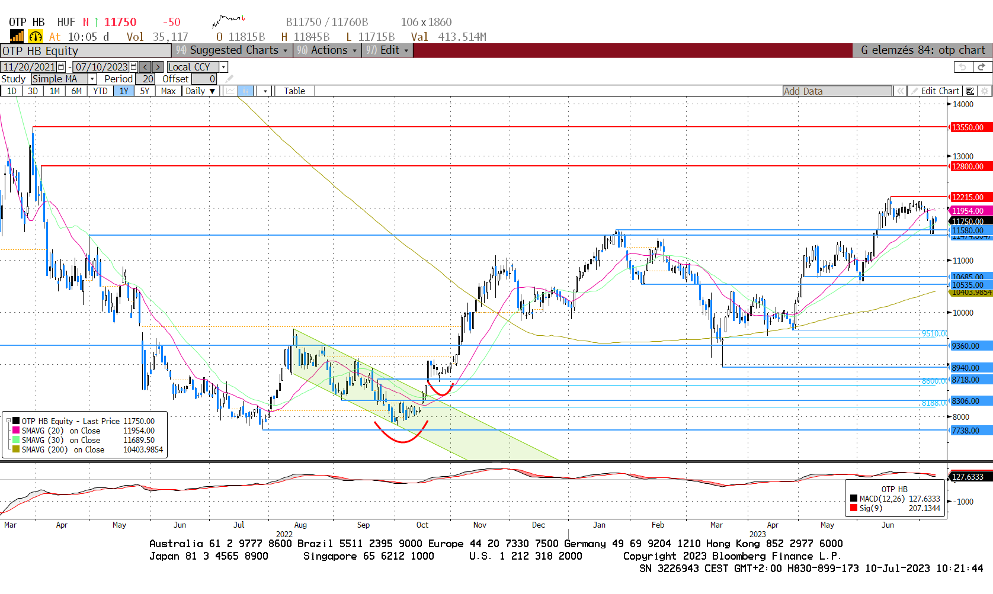Click the last price 11750 in header
The height and width of the screenshot is (594, 993).
[120, 22]
